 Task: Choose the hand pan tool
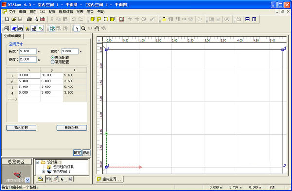[x=97, y=29]
